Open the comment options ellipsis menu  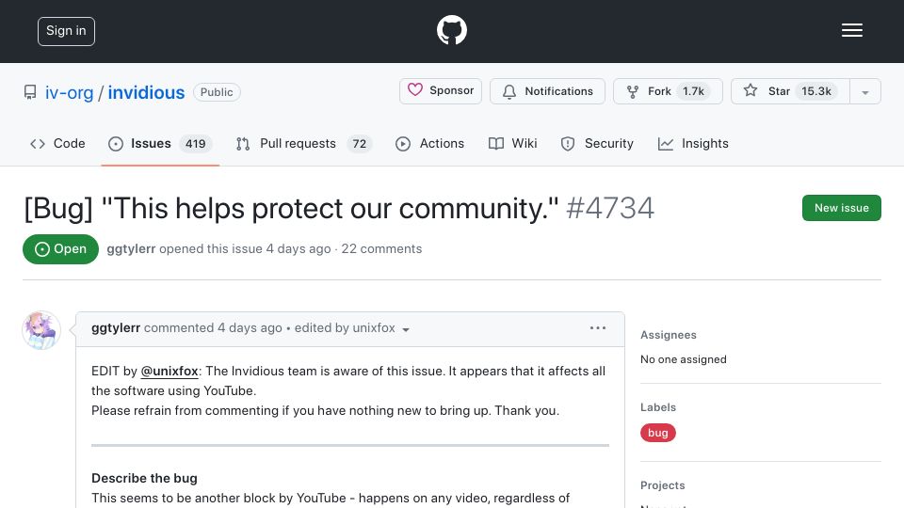coord(598,327)
